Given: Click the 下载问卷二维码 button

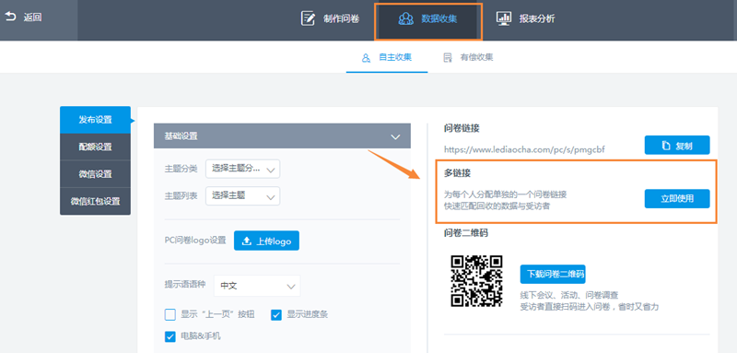Looking at the screenshot, I should 553,274.
